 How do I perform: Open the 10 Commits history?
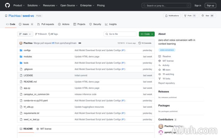[145, 43]
